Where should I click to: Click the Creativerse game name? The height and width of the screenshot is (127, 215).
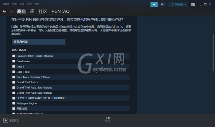(x=23, y=61)
